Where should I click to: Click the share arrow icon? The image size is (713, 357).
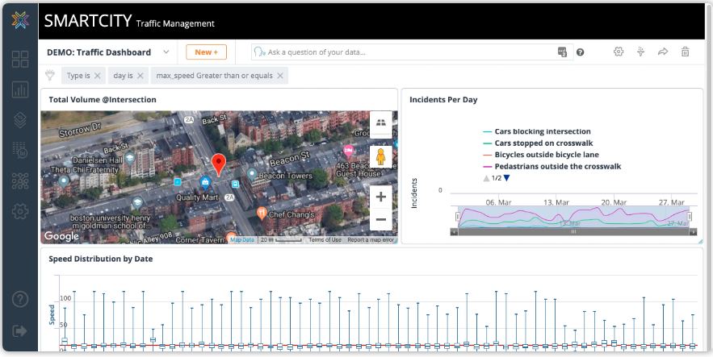point(663,52)
